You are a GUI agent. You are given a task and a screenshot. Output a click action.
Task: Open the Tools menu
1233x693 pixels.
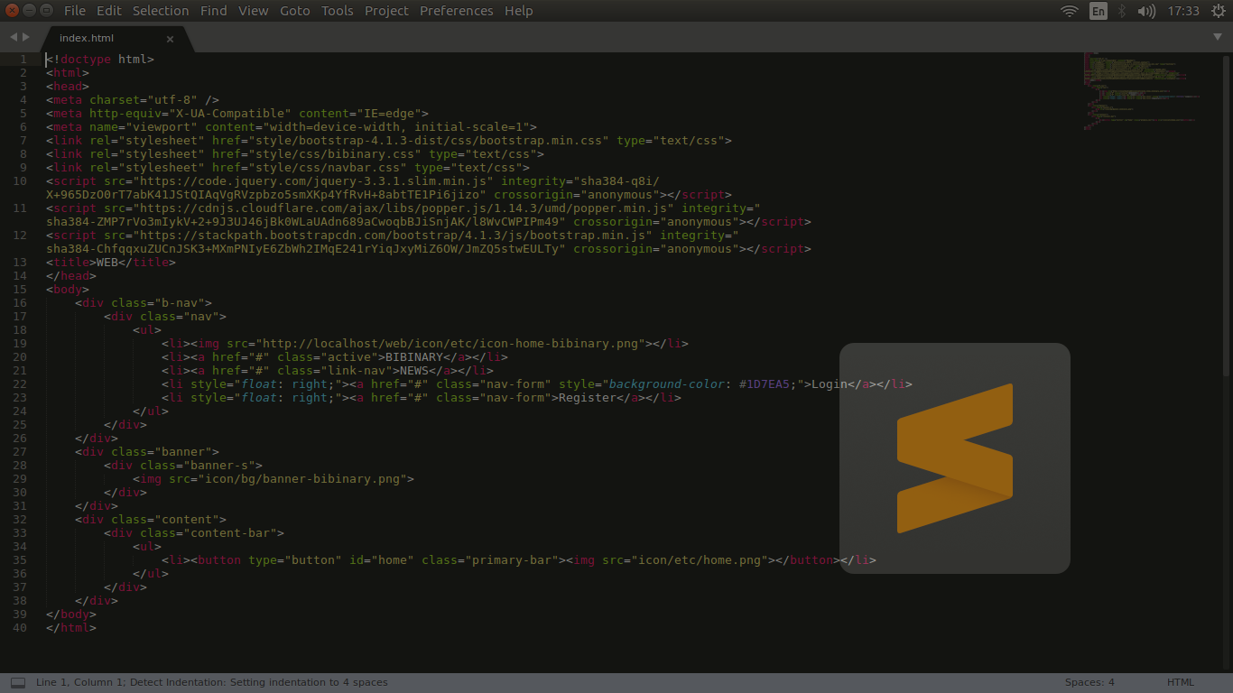pyautogui.click(x=337, y=10)
